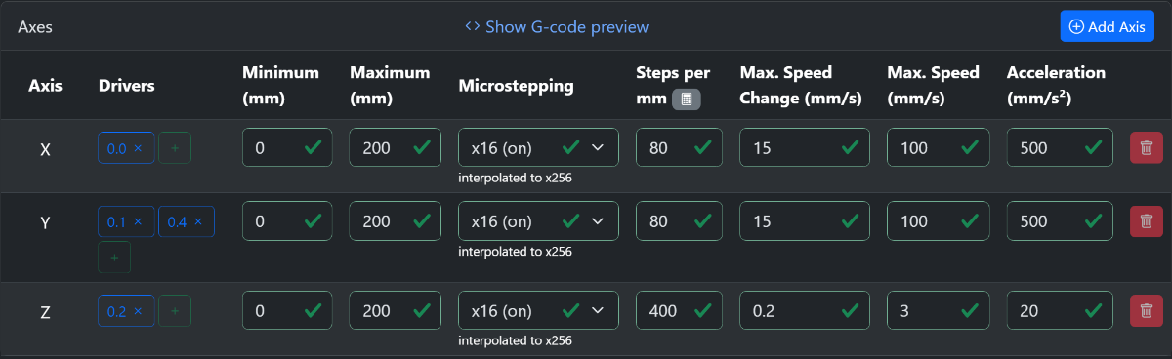This screenshot has height=359, width=1172.
Task: Open X axis microstepping dropdown
Action: tap(538, 148)
